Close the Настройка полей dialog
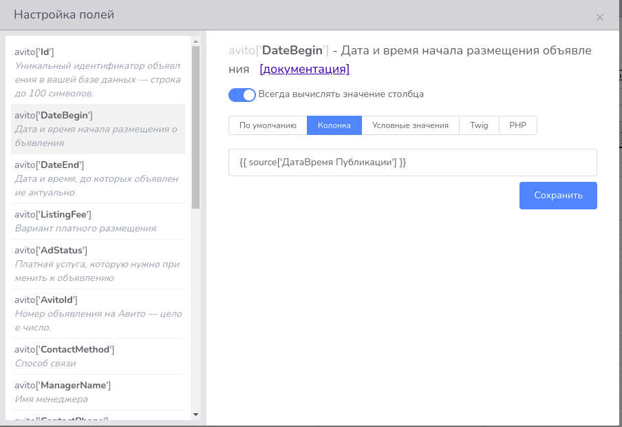This screenshot has height=427, width=622. tap(600, 17)
